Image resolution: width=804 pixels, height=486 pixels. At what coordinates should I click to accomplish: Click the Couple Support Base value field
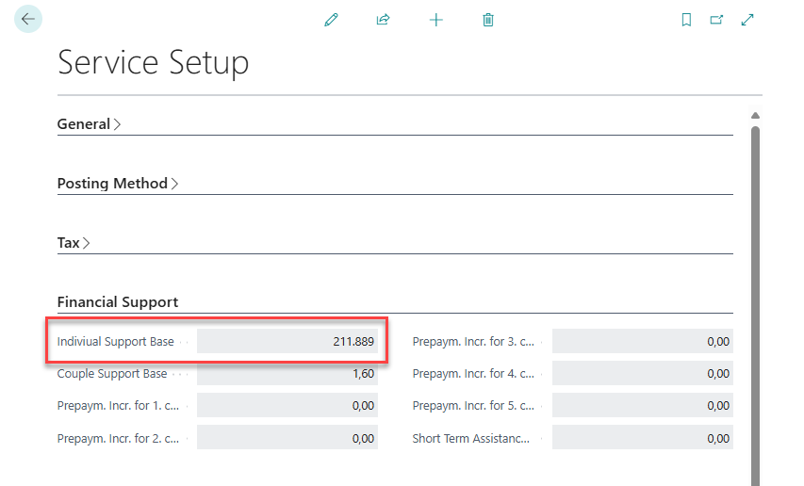coord(287,374)
